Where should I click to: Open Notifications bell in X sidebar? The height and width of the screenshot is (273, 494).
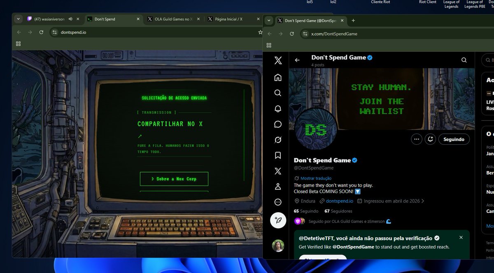278,109
